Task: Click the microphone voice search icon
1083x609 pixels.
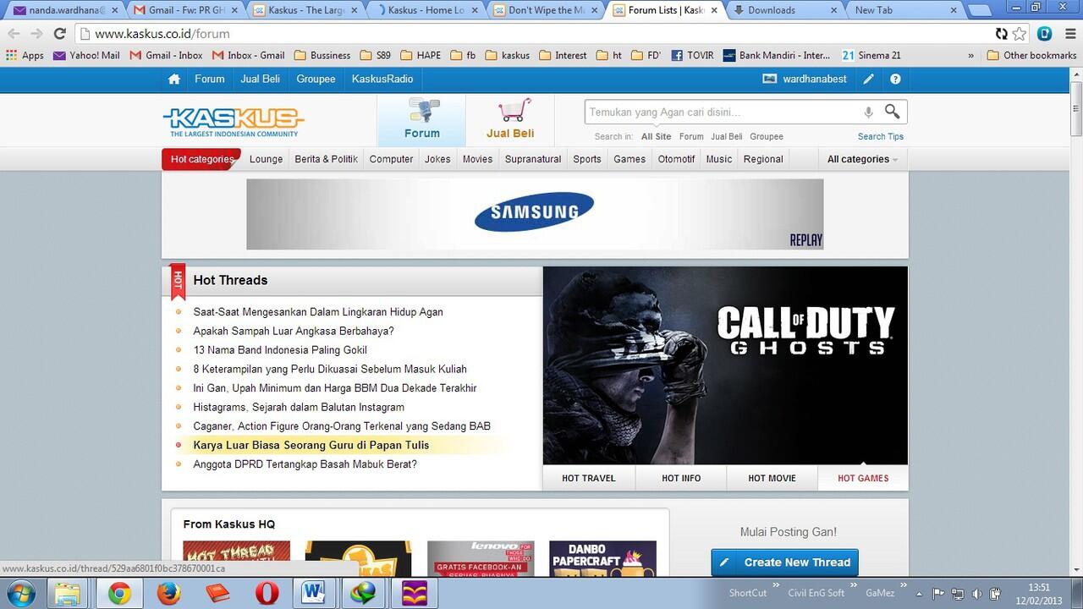Action: click(868, 112)
